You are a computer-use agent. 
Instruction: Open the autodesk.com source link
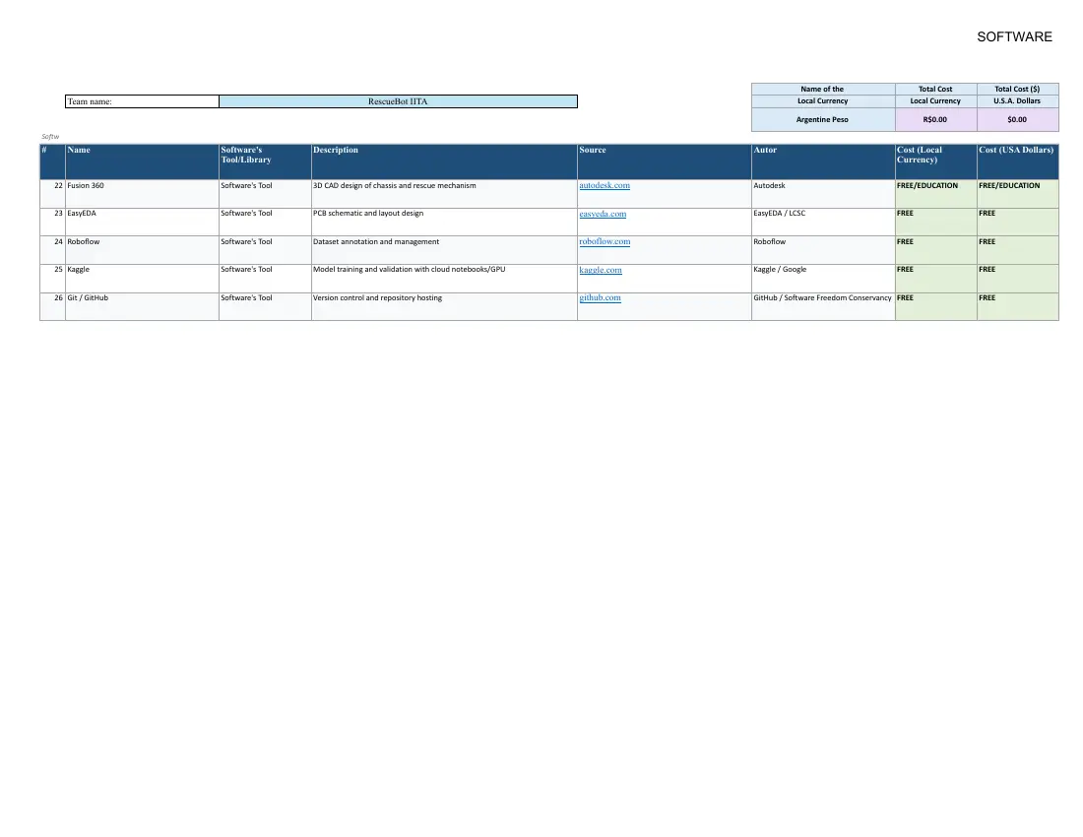point(605,185)
